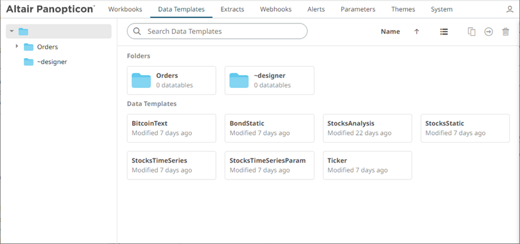Image resolution: width=520 pixels, height=244 pixels.
Task: Click the delete trash icon
Action: (x=505, y=32)
